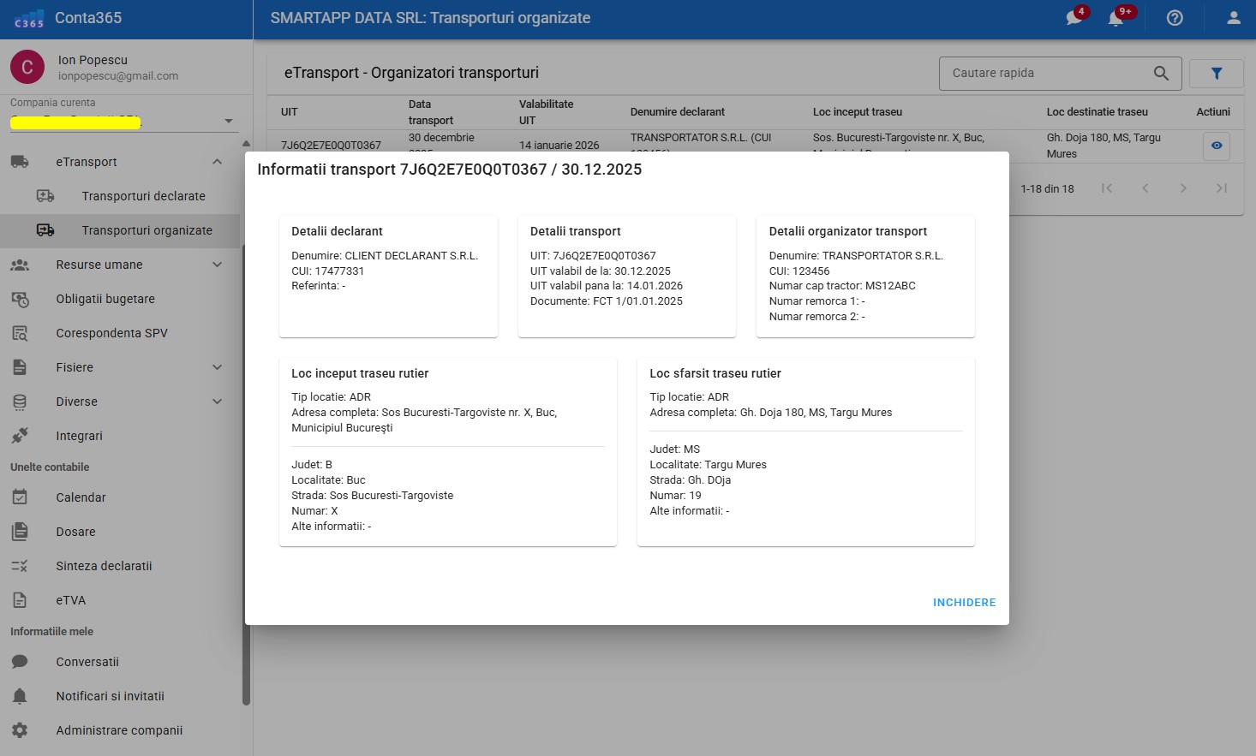Click the chat messages icon in header
This screenshot has width=1256, height=756.
pyautogui.click(x=1074, y=18)
